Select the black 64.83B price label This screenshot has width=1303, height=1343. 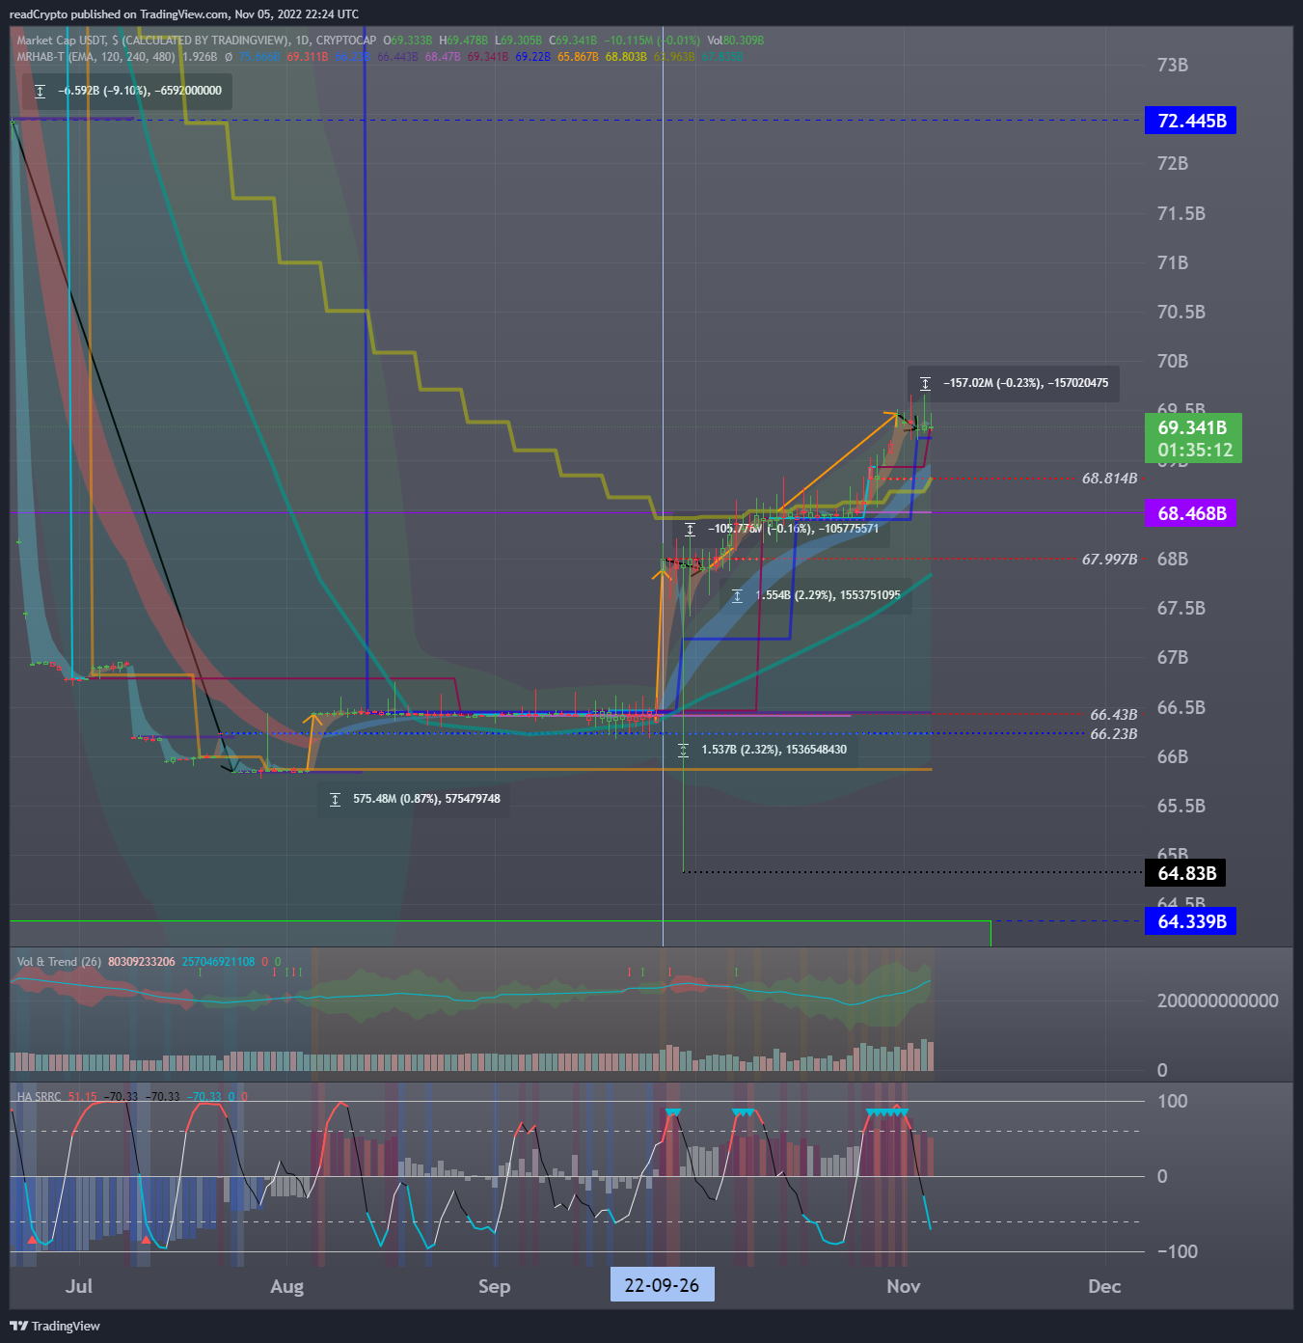click(1186, 873)
